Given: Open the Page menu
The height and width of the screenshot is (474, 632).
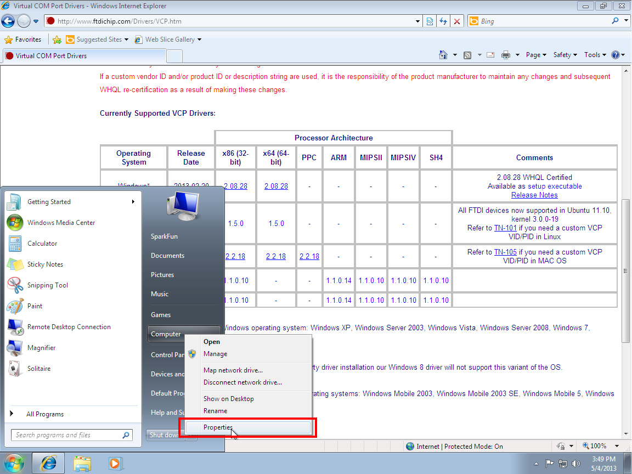Looking at the screenshot, I should click(536, 55).
